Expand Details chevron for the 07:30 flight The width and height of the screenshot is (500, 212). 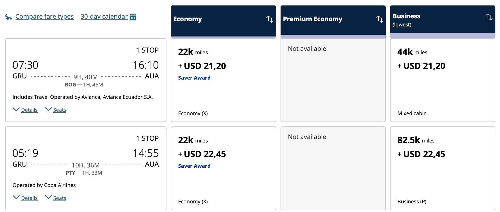(16, 109)
